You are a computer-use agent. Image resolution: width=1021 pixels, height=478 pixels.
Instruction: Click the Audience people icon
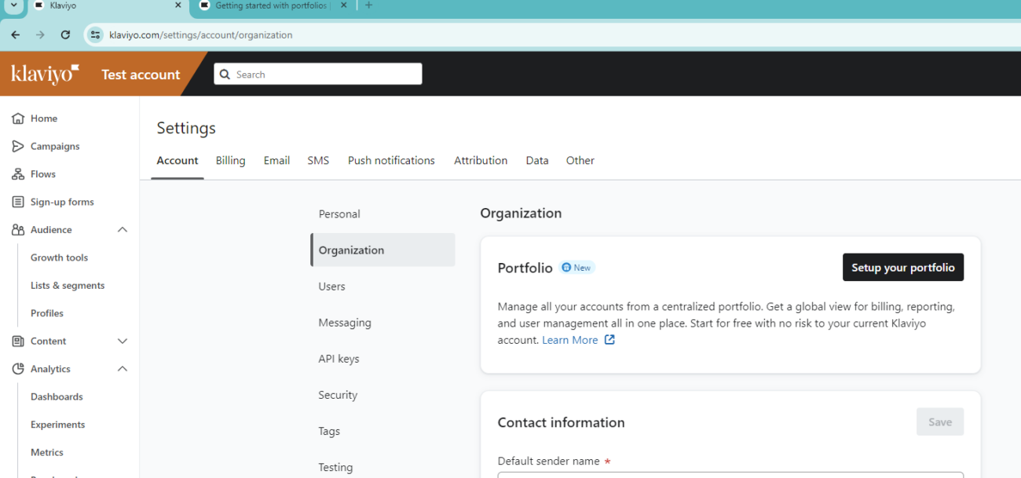coord(17,230)
